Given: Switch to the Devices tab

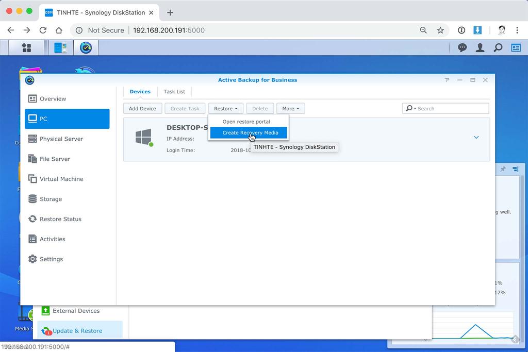Looking at the screenshot, I should pos(140,92).
